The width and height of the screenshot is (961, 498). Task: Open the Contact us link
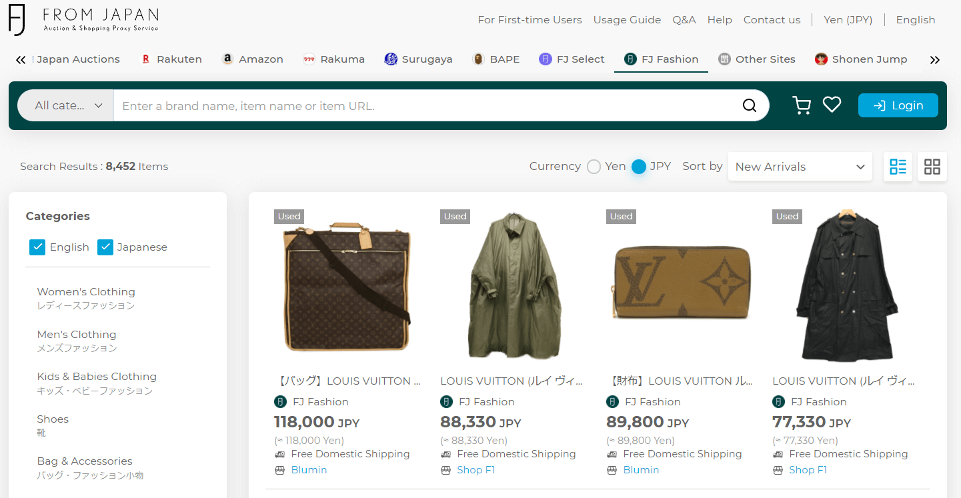click(772, 20)
